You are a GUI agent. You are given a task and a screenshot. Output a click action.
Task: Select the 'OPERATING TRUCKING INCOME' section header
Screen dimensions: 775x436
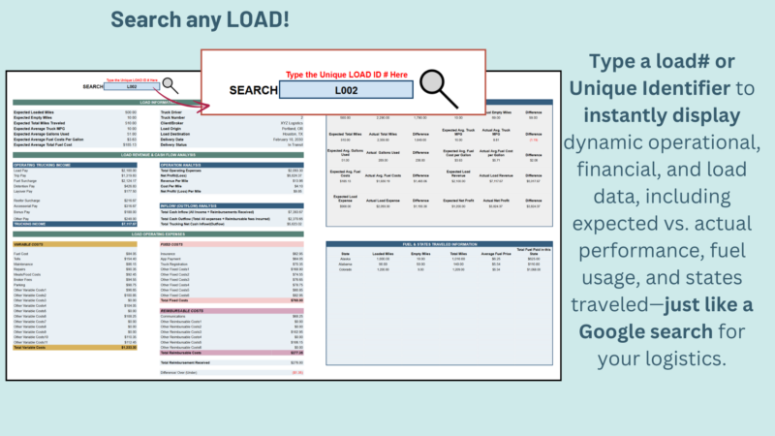tap(75, 165)
